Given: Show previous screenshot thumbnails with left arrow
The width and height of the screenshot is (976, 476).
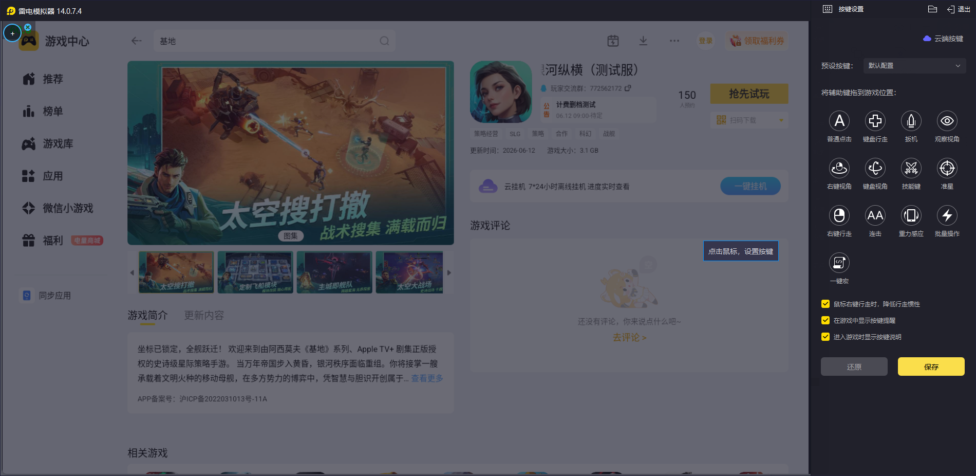Looking at the screenshot, I should click(x=132, y=273).
